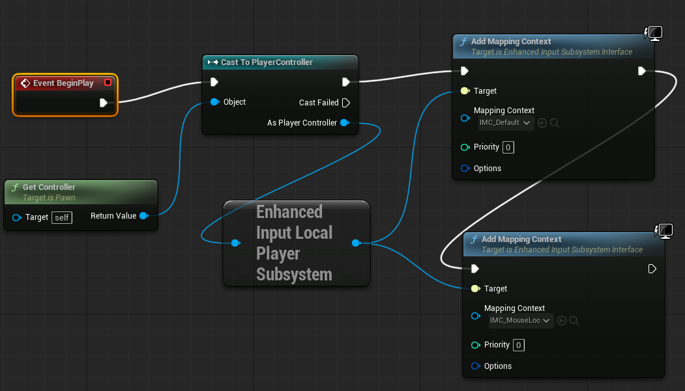Click the As Player Controller output pin
685x391 pixels.
point(345,123)
